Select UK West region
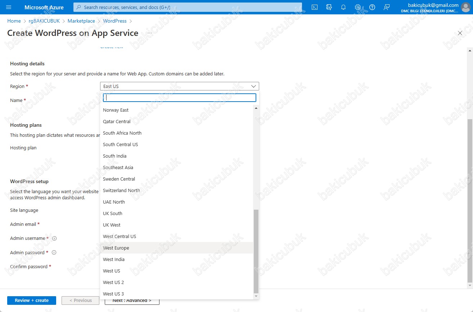 [x=177, y=225]
